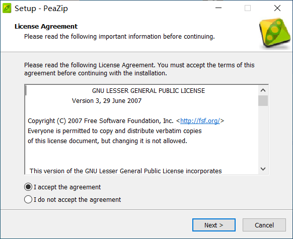Click the 'GNU LESSER GENERAL PUBLIC LICENSE' title line

point(149,91)
